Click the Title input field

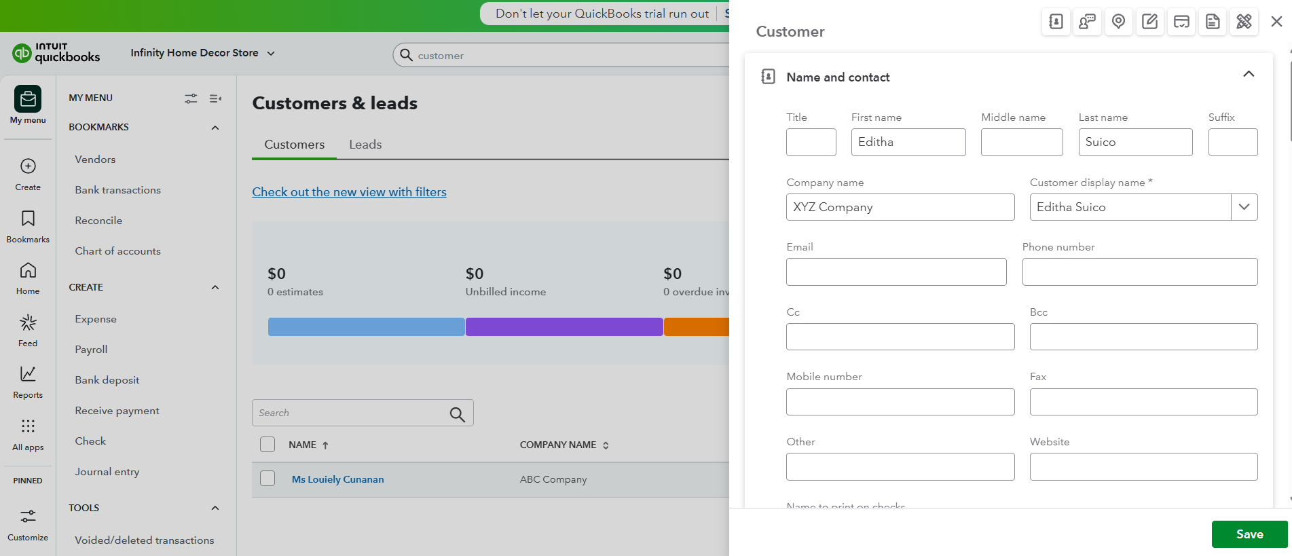pos(811,142)
